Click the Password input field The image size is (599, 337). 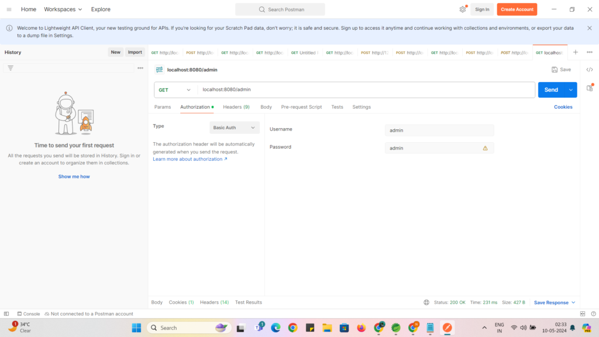pos(439,148)
